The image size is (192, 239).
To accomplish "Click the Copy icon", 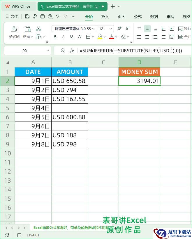I will click(x=39, y=37).
